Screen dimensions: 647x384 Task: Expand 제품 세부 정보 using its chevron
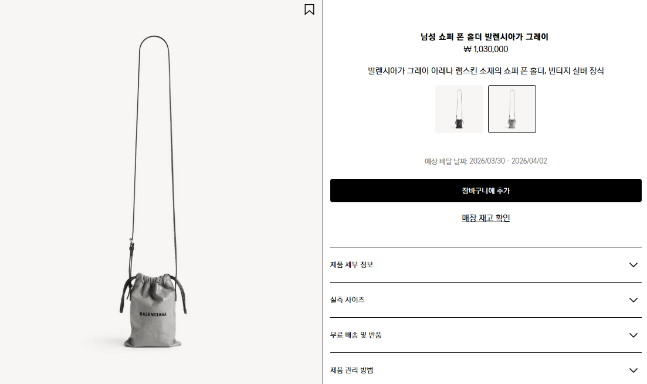[634, 265]
